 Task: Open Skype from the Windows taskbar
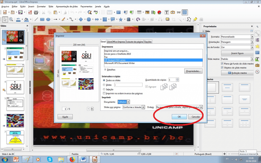click(x=50, y=159)
